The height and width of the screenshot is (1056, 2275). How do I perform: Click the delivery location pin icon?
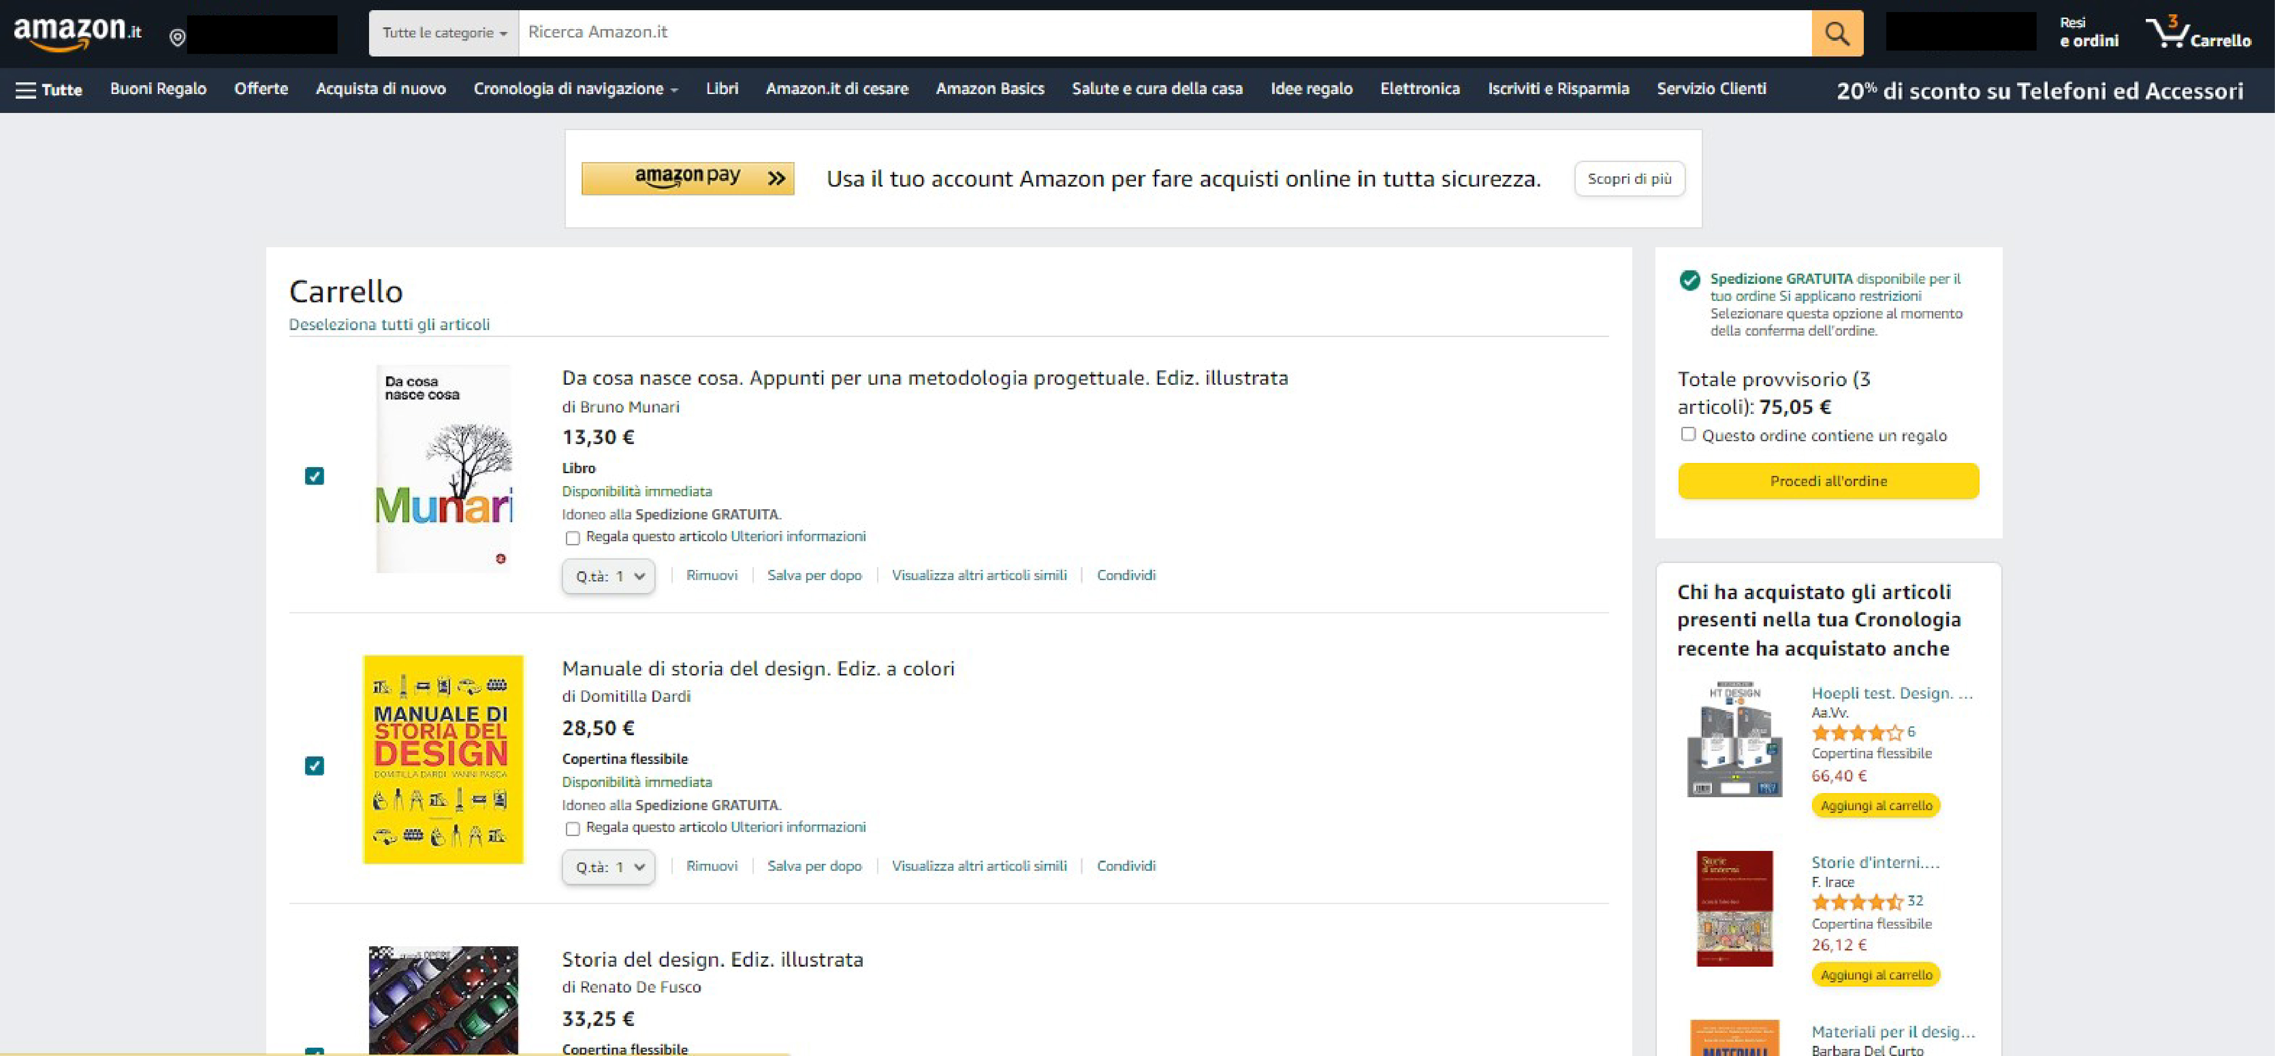(177, 37)
